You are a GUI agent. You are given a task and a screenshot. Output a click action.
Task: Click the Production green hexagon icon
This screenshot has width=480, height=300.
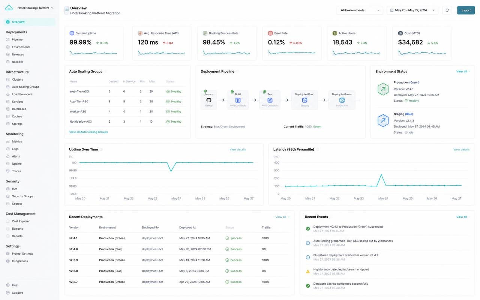[383, 89]
